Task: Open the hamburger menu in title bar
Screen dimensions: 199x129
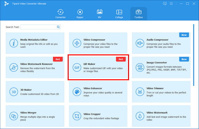Action: (171, 4)
